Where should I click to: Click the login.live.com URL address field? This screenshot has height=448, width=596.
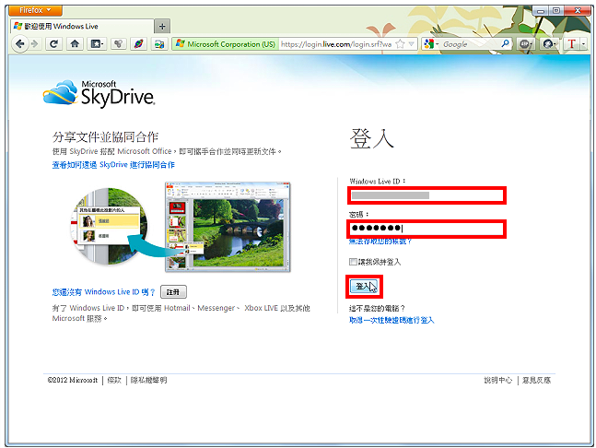coord(336,44)
